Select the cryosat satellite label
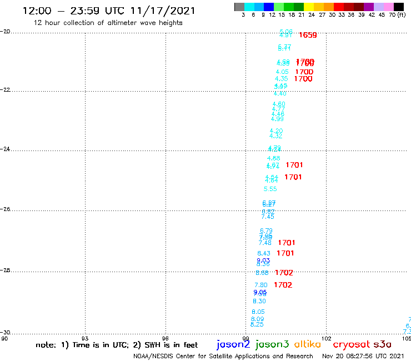Screen dimensions: 411x361 pyautogui.click(x=352, y=344)
